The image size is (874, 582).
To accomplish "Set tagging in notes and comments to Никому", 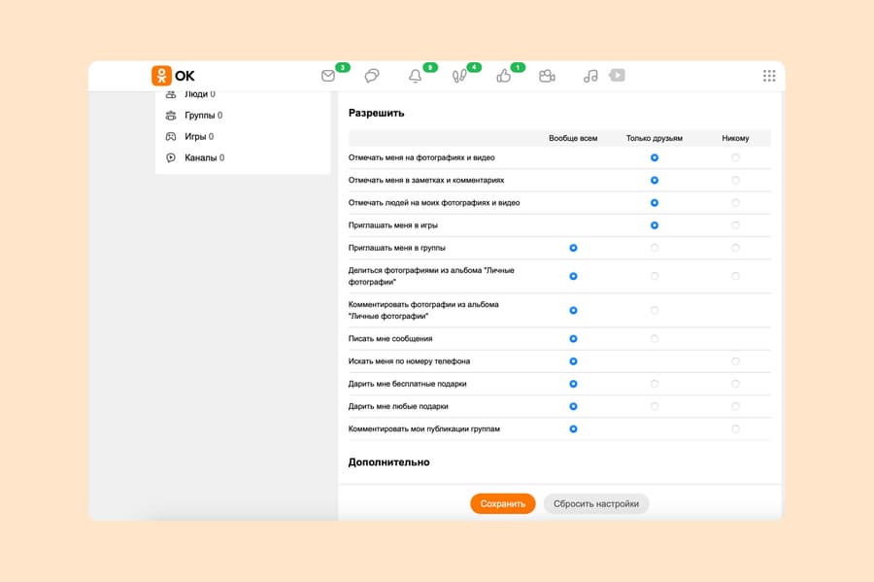I will click(x=735, y=180).
